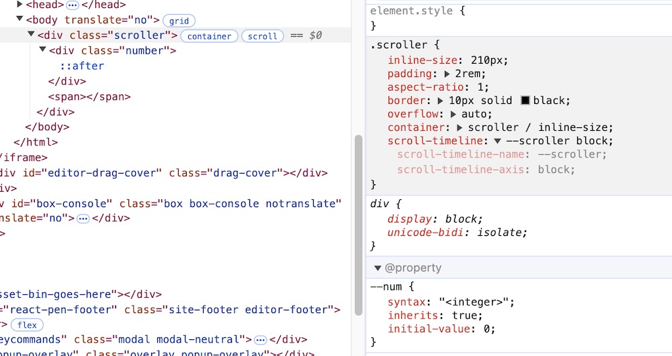Viewport: 672px width, 356px height.
Task: Toggle the scroll badge on div.scroller
Action: (262, 36)
